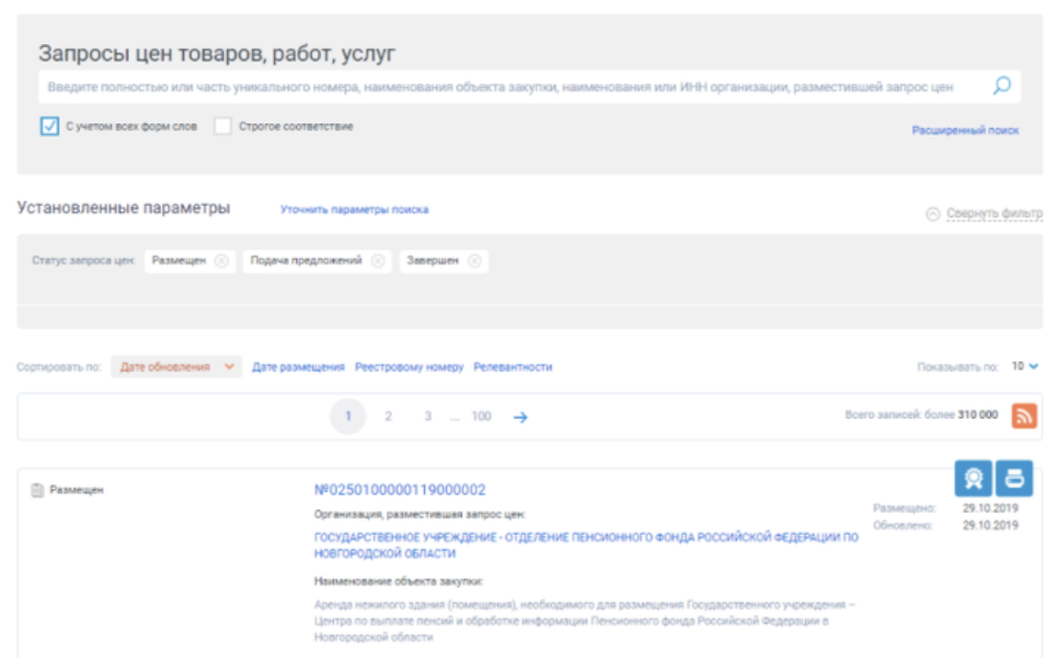Screen dimensions: 1058x658
Task: Click the magnifying glass search icon
Action: [x=1002, y=86]
